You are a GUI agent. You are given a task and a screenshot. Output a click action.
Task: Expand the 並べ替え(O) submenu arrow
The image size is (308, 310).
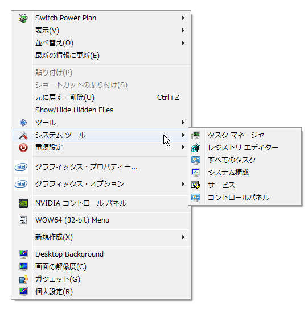(183, 43)
